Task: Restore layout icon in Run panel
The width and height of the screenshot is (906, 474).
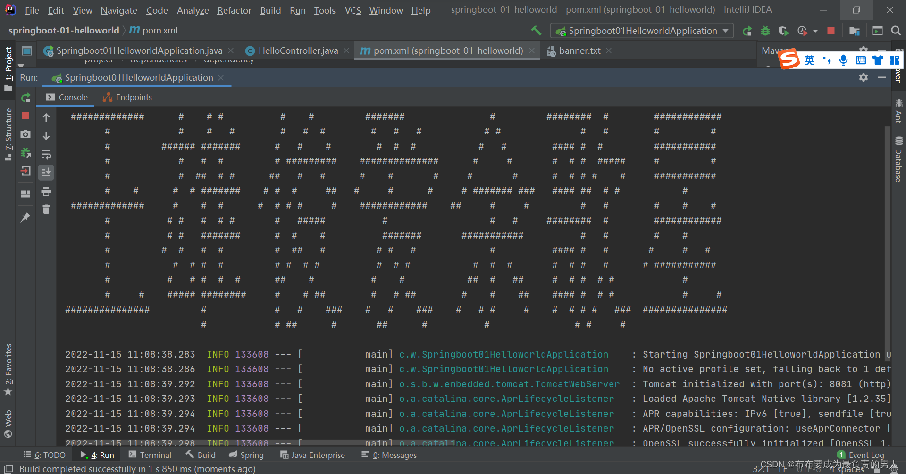Action: point(25,194)
